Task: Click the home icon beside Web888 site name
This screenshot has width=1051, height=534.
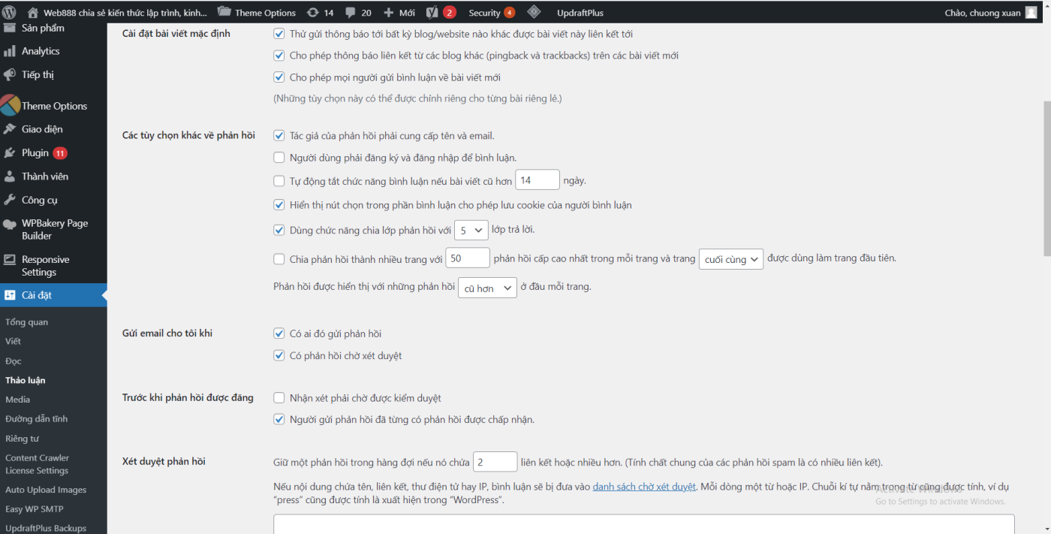Action: [x=33, y=13]
